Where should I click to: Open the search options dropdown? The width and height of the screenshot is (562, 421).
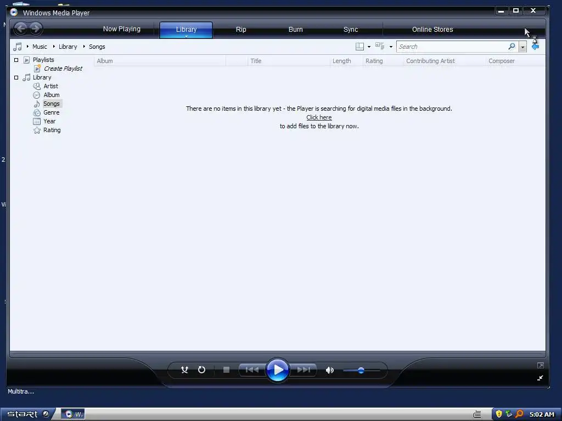pos(523,47)
